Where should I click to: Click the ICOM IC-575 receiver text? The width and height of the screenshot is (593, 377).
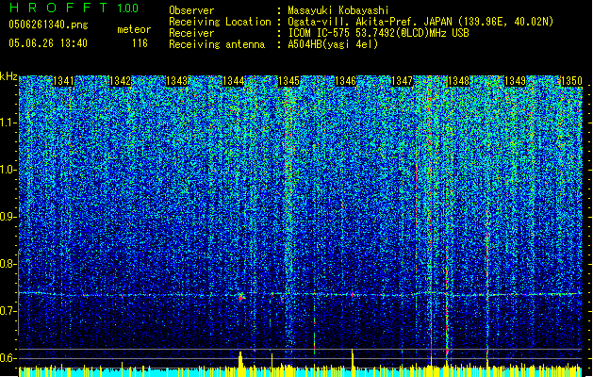pos(378,33)
